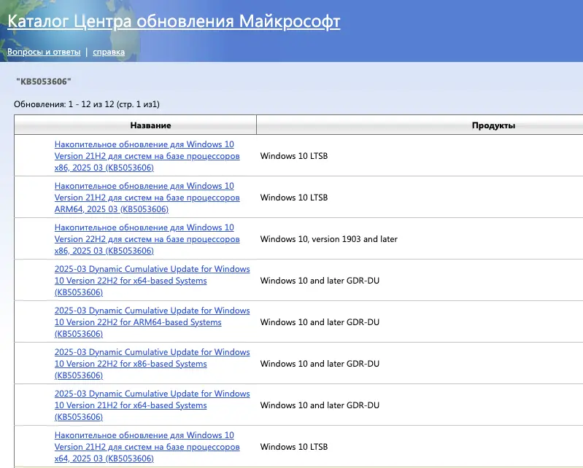Click GDR-DU product cell for Dynamic 21H2 x64 row

[320, 405]
